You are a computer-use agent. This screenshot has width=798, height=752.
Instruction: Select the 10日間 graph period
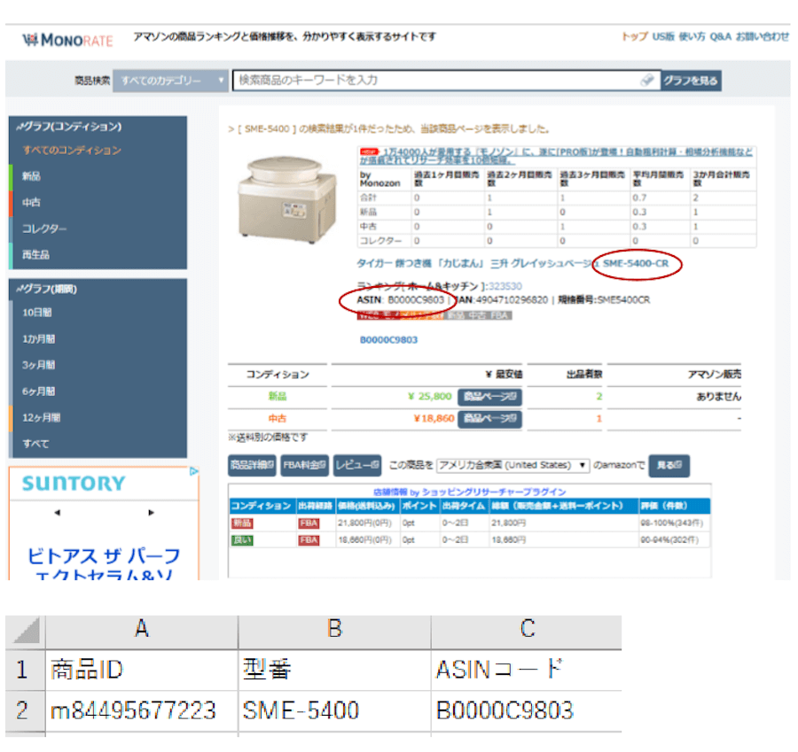click(x=37, y=312)
